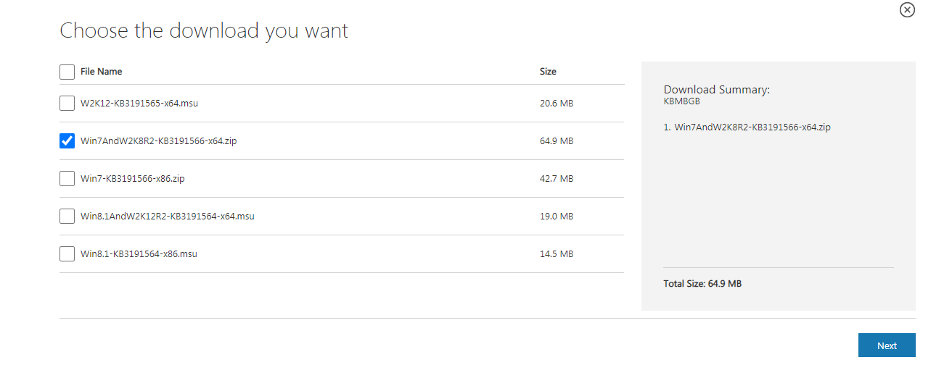This screenshot has height=365, width=952.
Task: Check the Win7-KB3191566-x86.zip checkbox
Action: pyautogui.click(x=67, y=179)
